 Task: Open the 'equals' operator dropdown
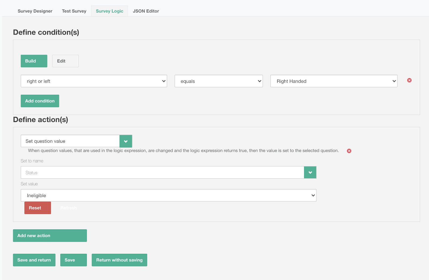218,81
